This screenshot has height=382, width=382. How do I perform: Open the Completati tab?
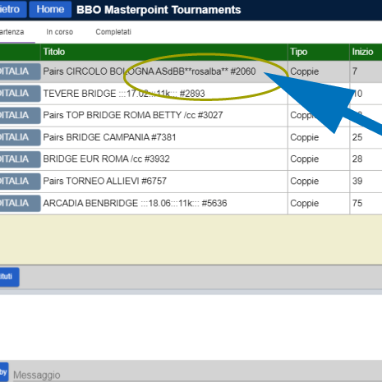113,32
